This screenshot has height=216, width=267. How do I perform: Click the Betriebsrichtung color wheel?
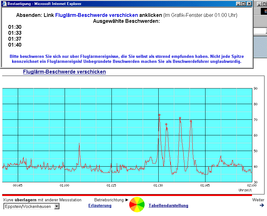(137, 204)
